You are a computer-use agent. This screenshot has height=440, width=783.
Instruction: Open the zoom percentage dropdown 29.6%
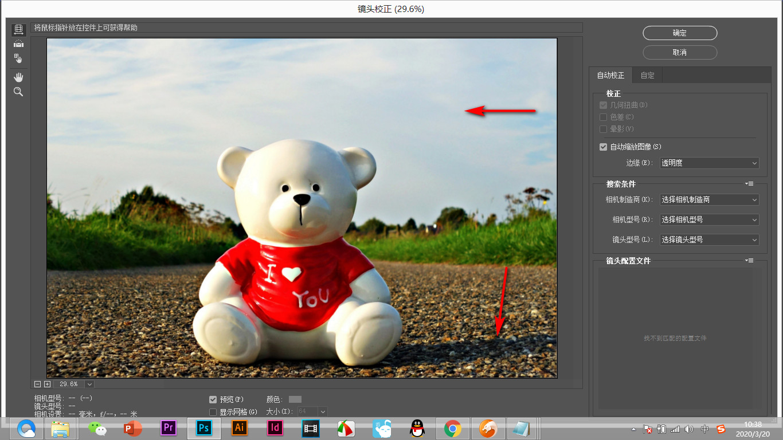coord(90,384)
